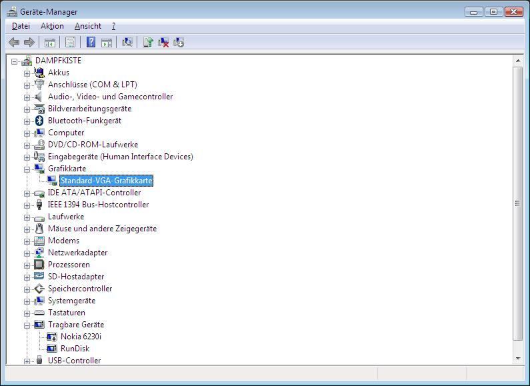
Task: Click the Geräte-Manager title bar icon
Action: point(12,12)
